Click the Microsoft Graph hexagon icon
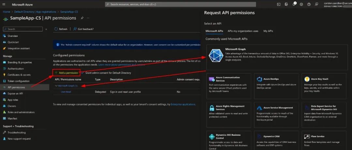The image size is (352, 150). [216, 55]
